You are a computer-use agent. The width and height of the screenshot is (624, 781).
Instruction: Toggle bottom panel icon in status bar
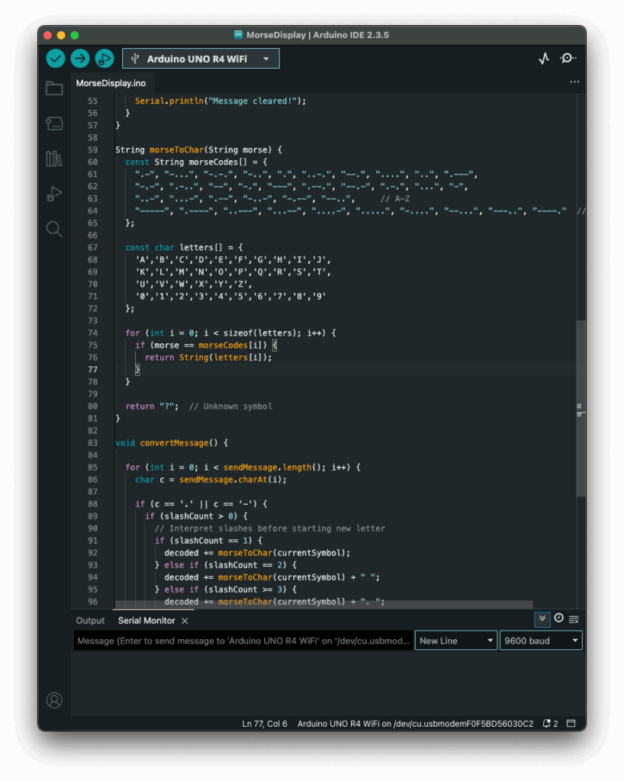tap(571, 723)
